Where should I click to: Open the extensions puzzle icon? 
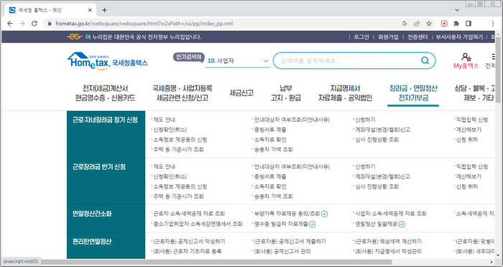click(x=456, y=24)
